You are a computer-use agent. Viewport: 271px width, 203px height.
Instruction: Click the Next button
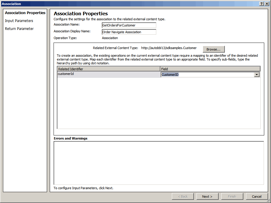click(x=207, y=196)
